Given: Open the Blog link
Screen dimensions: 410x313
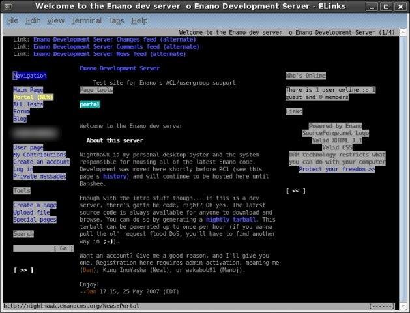Looking at the screenshot, I should pos(20,119).
